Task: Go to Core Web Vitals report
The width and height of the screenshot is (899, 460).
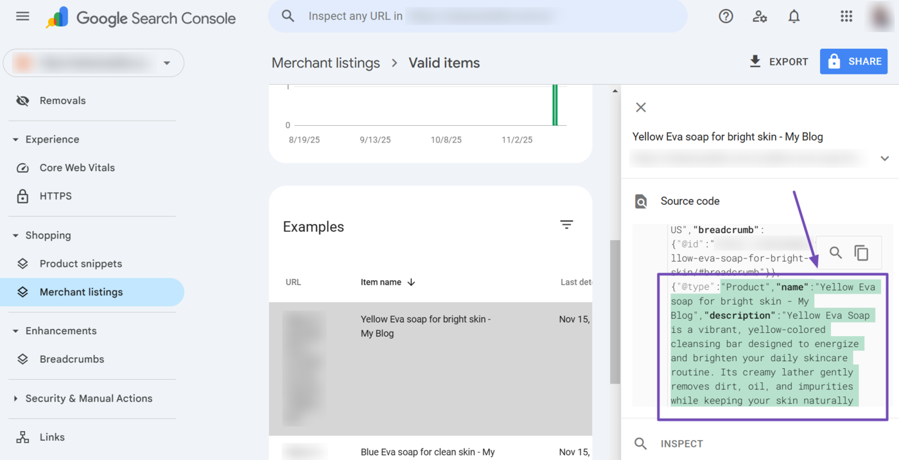Action: (x=77, y=168)
